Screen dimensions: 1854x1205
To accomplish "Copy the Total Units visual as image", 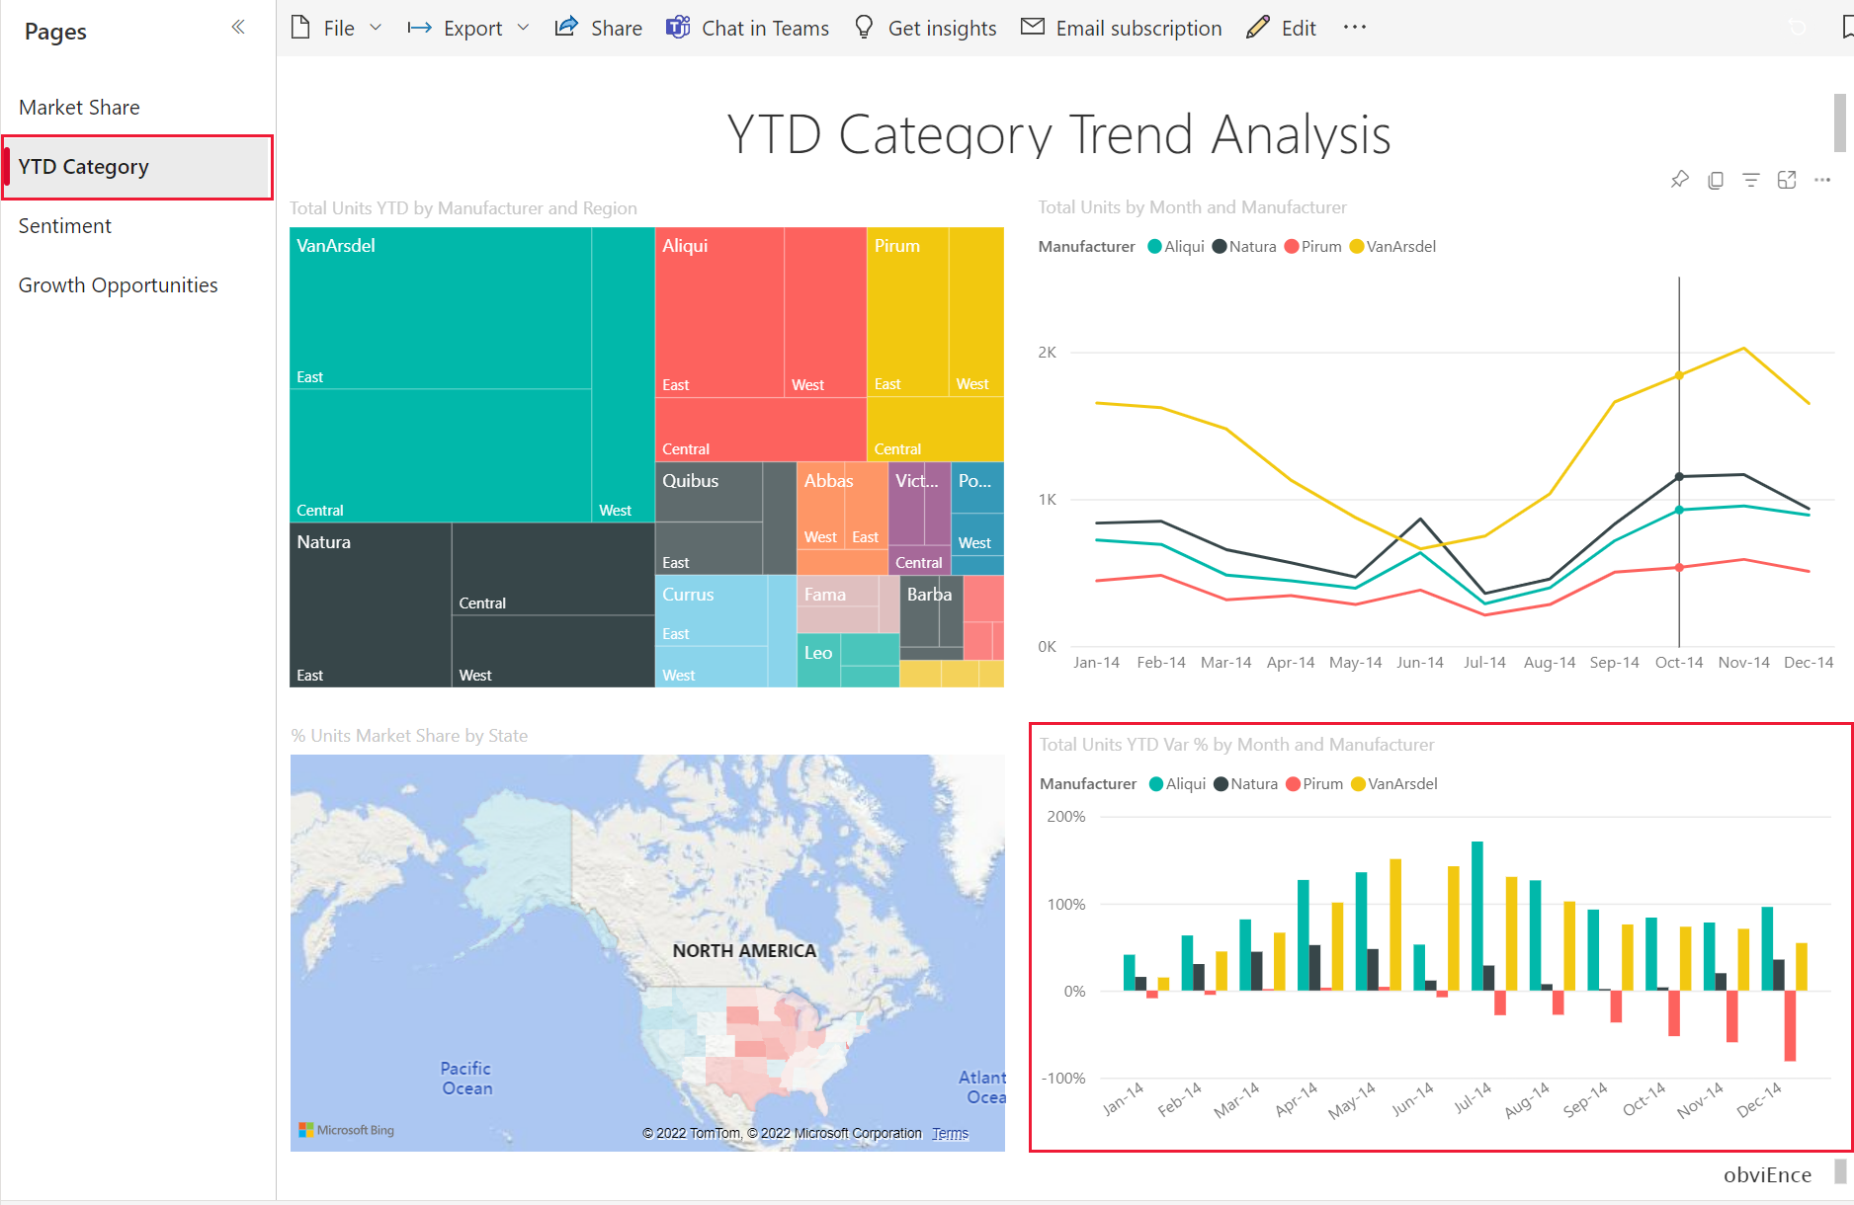I will [1716, 180].
